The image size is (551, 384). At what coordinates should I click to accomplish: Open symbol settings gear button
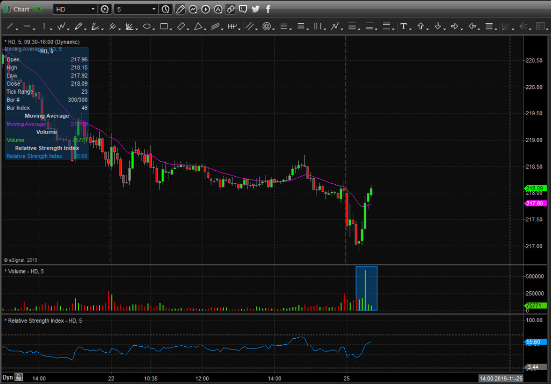(x=104, y=9)
